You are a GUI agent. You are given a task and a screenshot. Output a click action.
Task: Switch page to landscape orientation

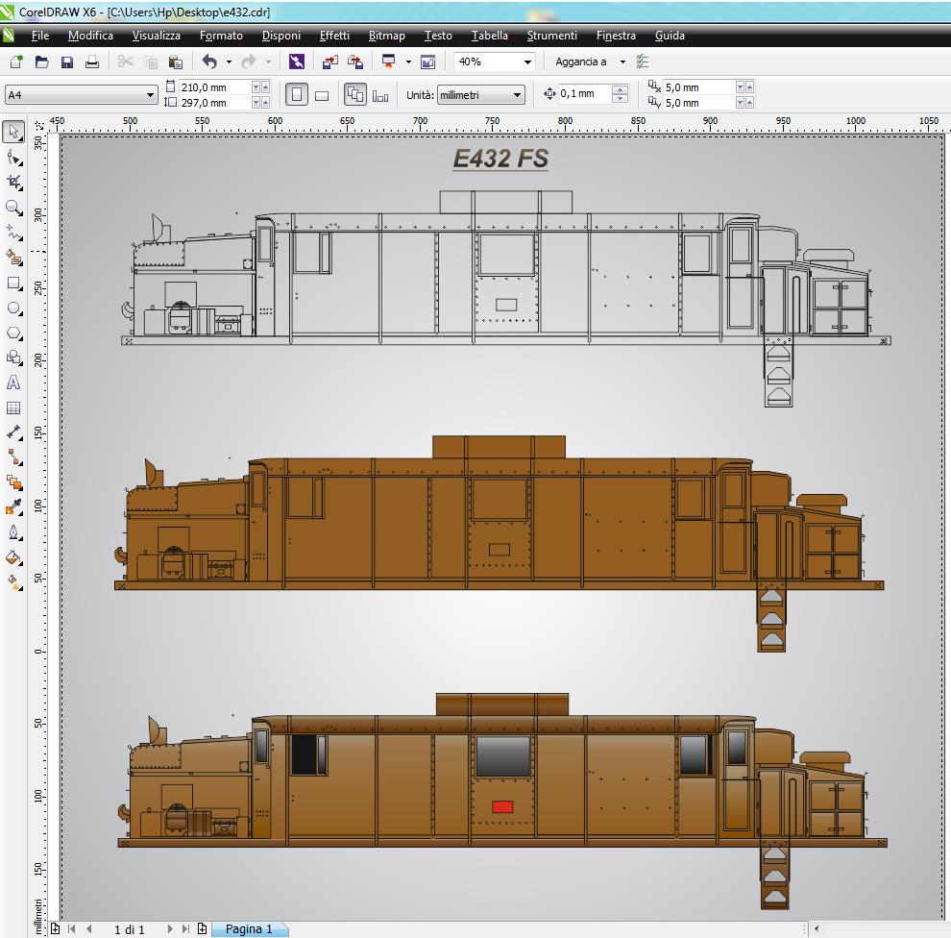(322, 95)
